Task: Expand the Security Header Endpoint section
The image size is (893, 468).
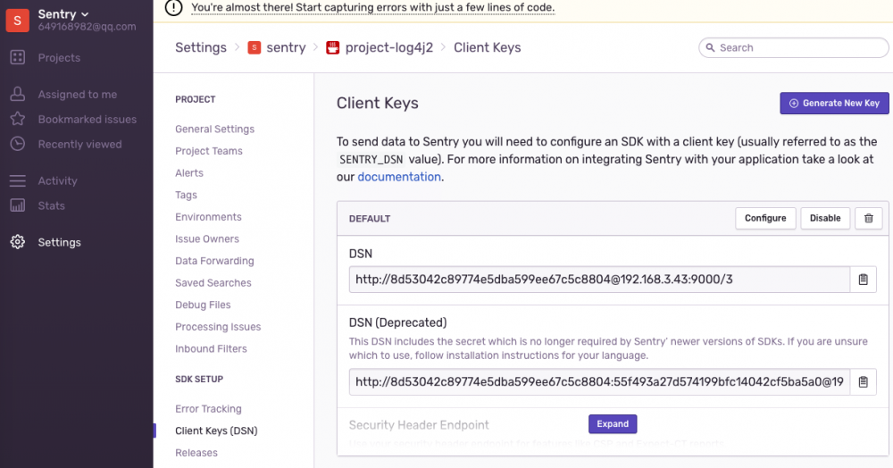Action: 613,424
